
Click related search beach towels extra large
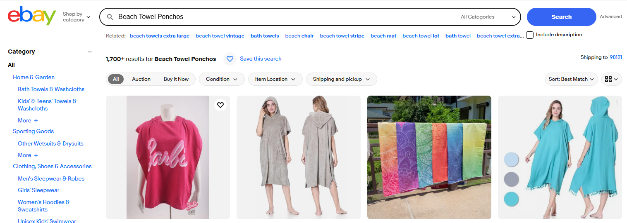[160, 36]
